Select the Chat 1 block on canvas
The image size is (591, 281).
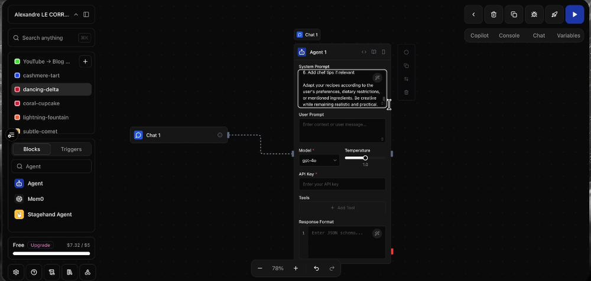coord(178,135)
